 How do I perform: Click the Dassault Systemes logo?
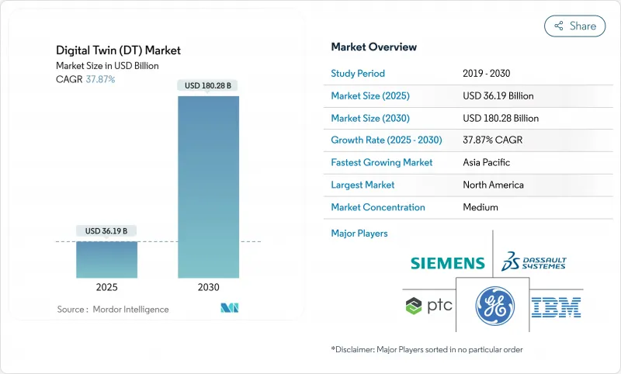[534, 261]
